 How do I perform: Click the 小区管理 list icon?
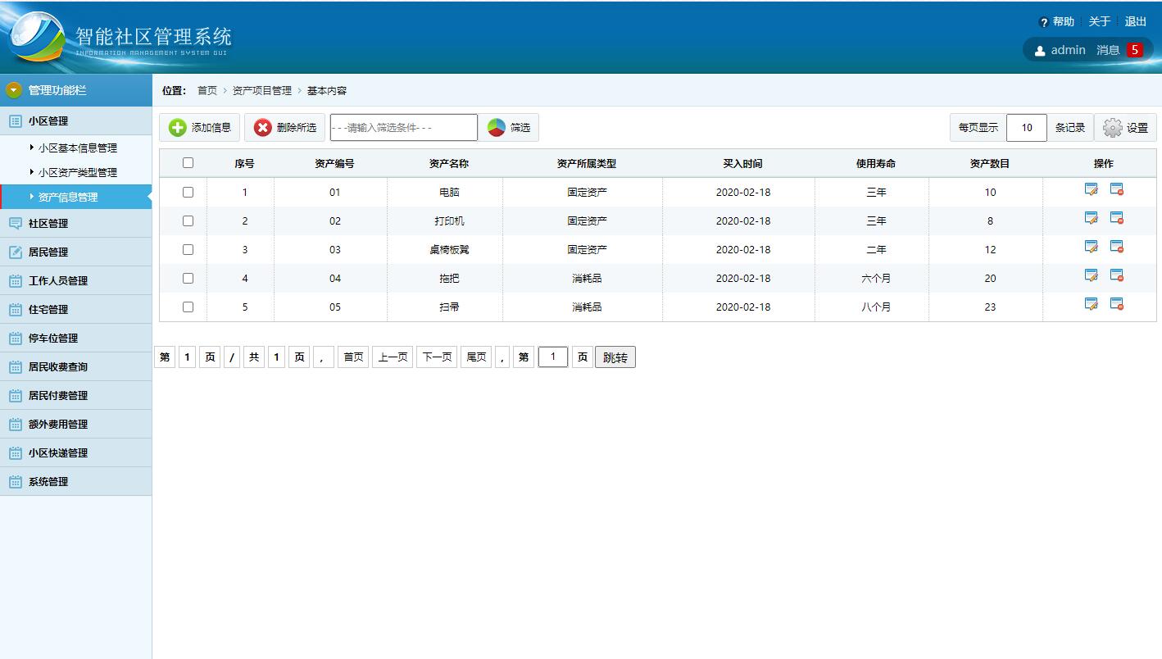(x=15, y=120)
